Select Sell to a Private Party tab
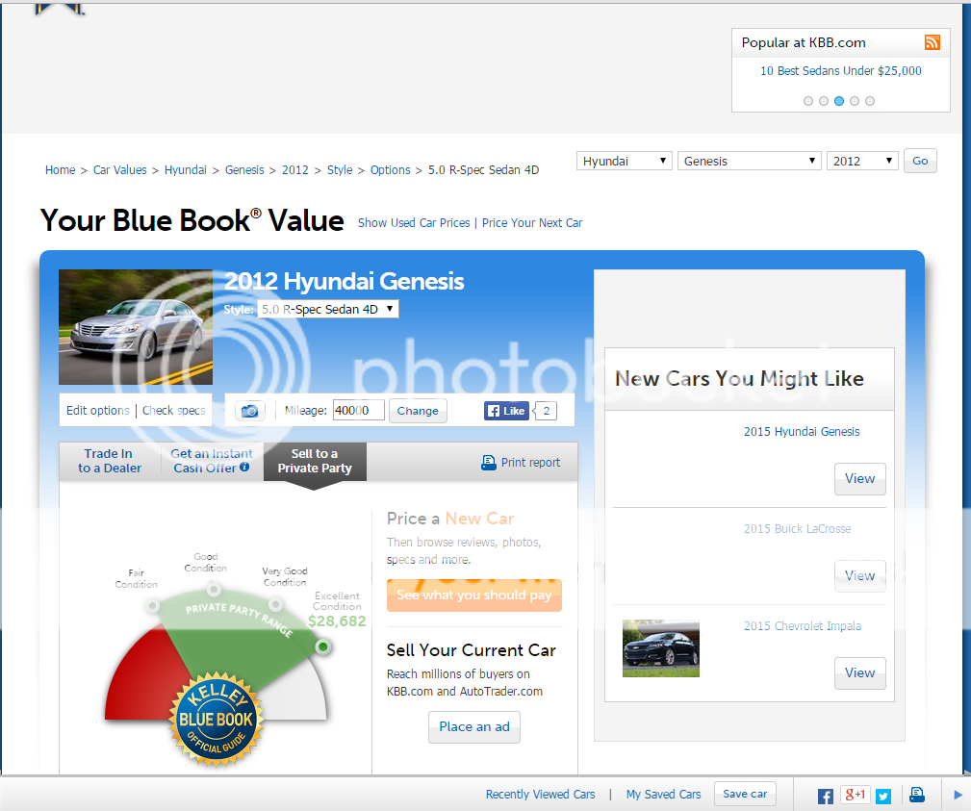The image size is (971, 811). pos(315,461)
